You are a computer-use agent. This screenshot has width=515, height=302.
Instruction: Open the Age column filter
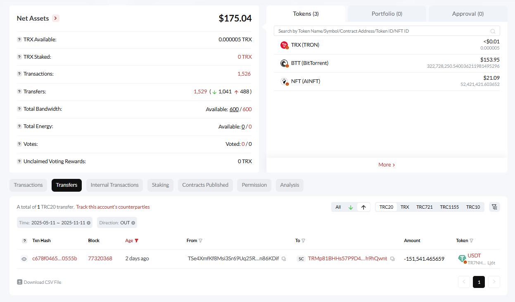tap(137, 240)
